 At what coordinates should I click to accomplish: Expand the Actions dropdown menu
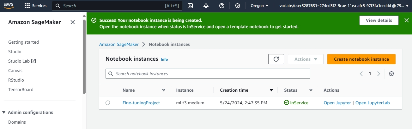coord(306,59)
